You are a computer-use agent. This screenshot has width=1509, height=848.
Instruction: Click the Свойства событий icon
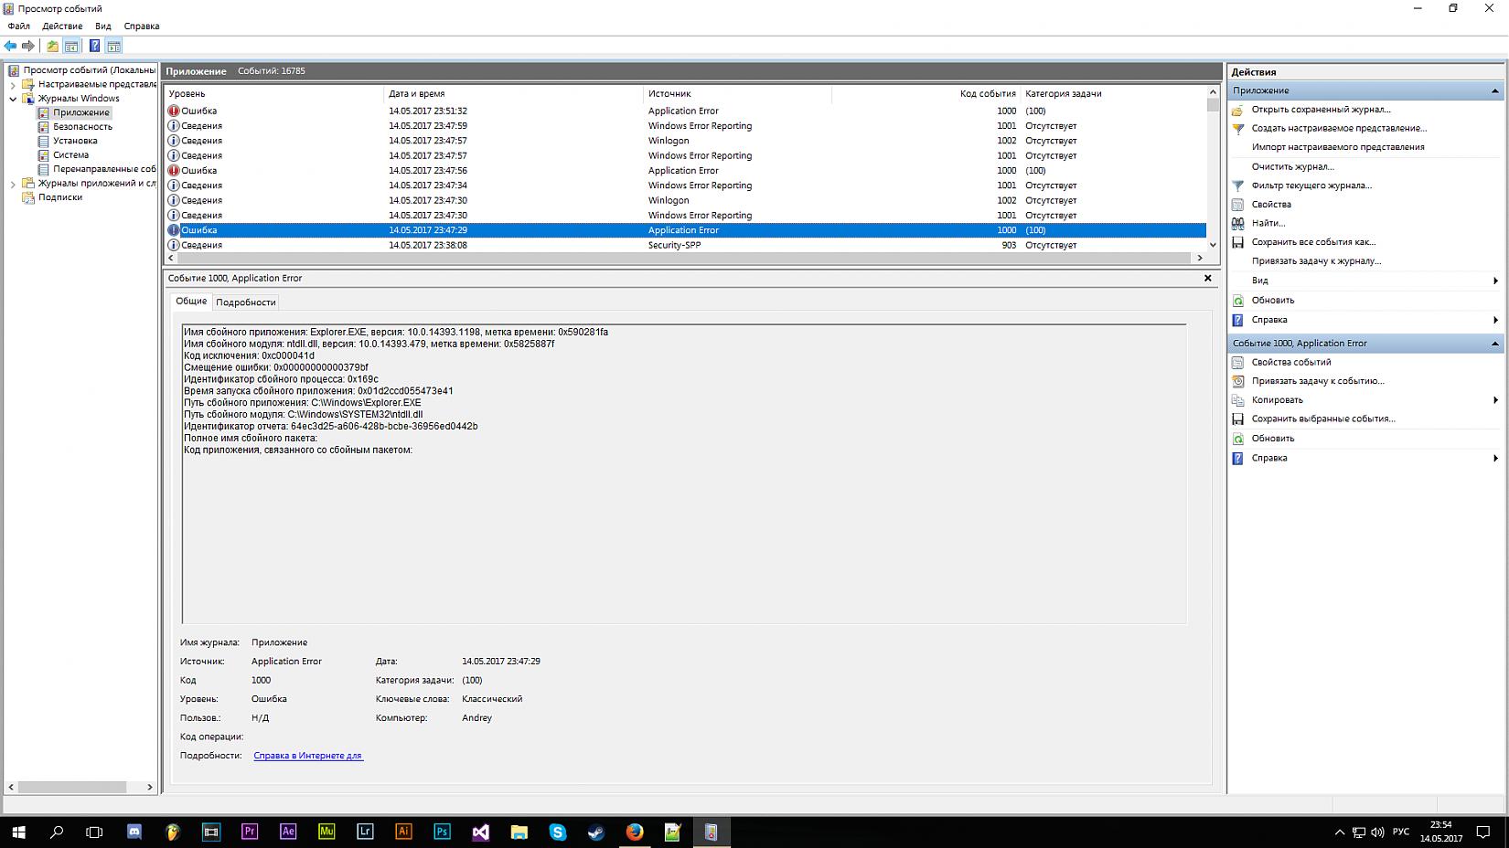1238,362
